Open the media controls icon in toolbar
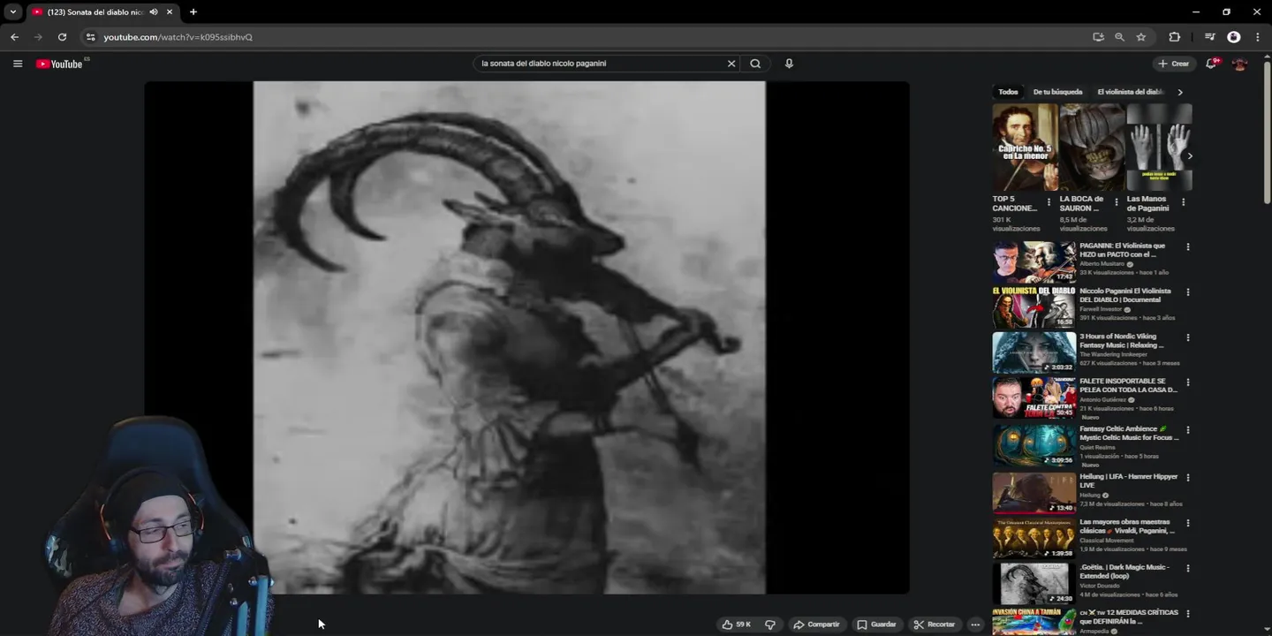Screen dimensions: 1272x636 (1210, 37)
